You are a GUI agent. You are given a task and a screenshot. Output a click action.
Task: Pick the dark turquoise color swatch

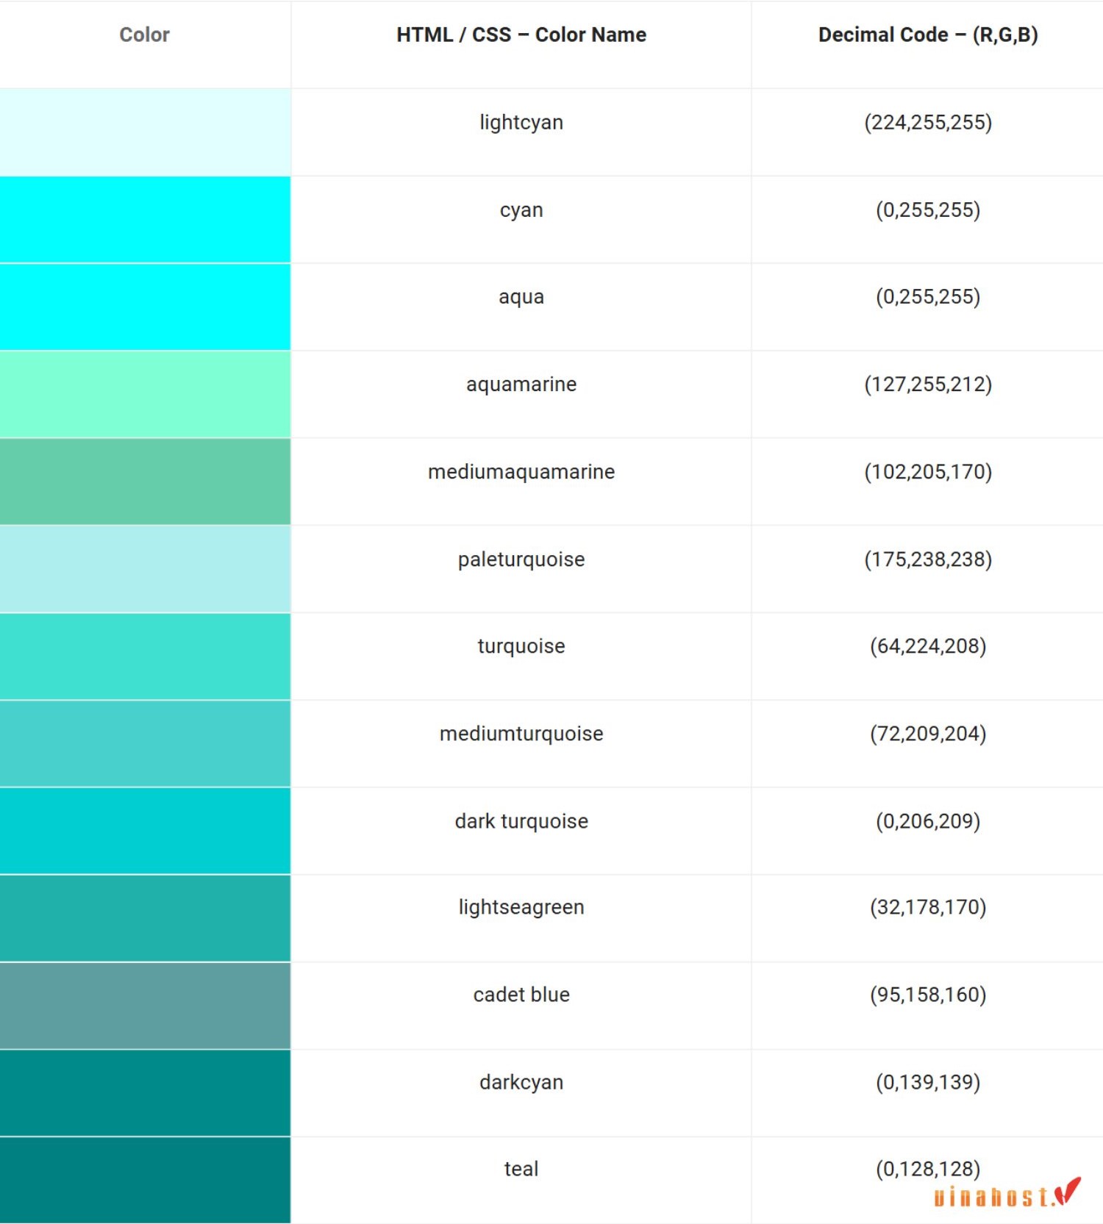[145, 831]
